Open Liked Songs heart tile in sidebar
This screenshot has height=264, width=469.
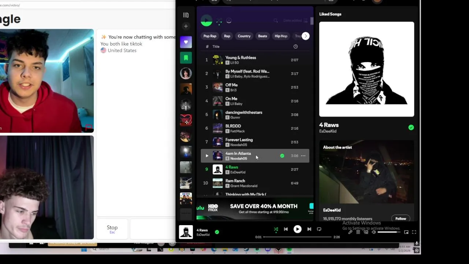pyautogui.click(x=186, y=42)
